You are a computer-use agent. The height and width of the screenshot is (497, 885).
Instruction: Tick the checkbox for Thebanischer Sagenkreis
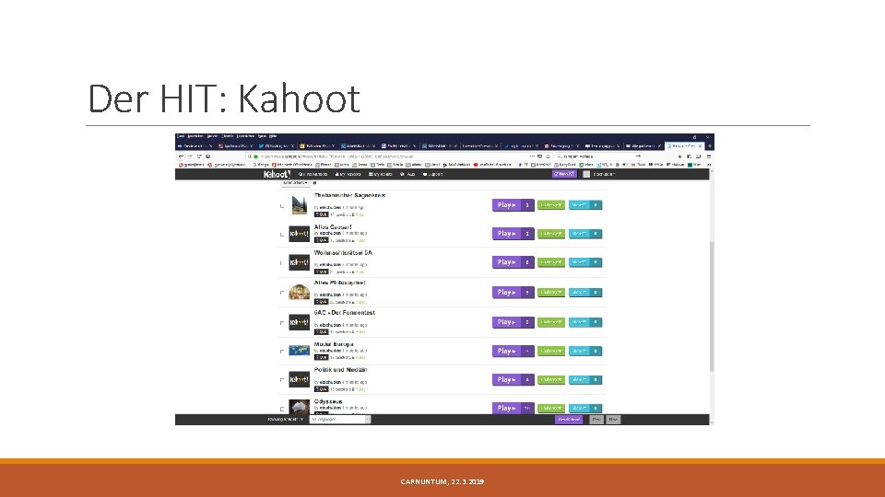pyautogui.click(x=282, y=206)
